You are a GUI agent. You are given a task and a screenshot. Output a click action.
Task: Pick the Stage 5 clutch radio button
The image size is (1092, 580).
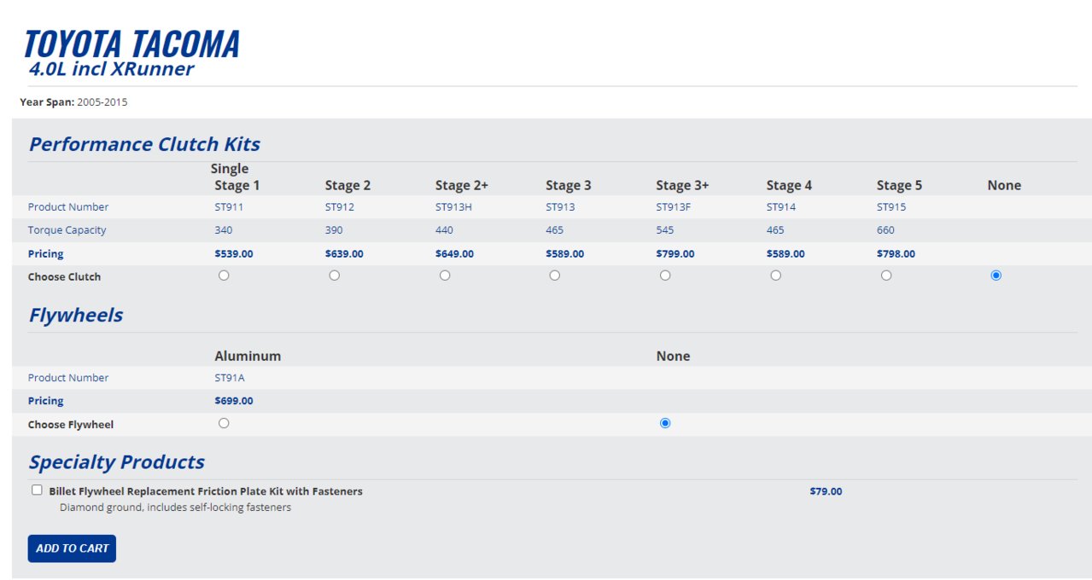point(886,275)
